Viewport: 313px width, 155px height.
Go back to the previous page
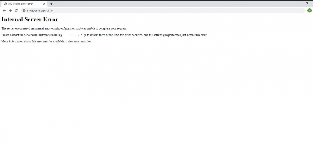pos(4,10)
